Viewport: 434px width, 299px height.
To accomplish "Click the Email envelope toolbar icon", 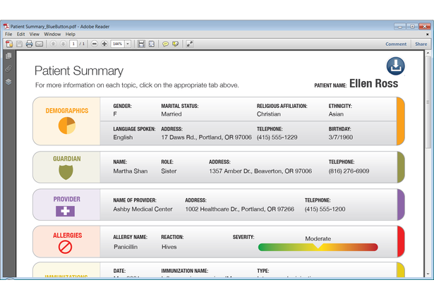I will click(40, 44).
